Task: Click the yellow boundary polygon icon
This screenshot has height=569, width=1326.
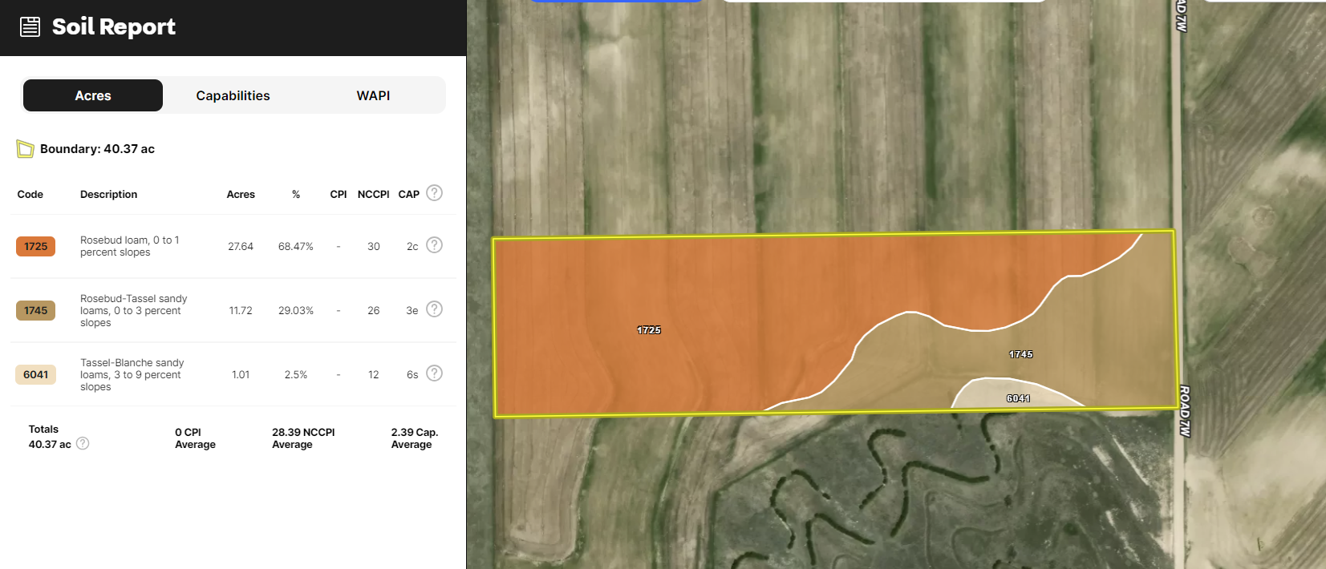Action: click(x=25, y=149)
